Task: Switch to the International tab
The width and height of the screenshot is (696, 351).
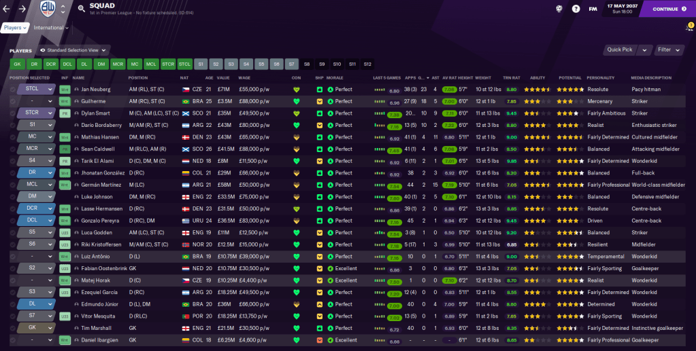Action: click(x=51, y=28)
